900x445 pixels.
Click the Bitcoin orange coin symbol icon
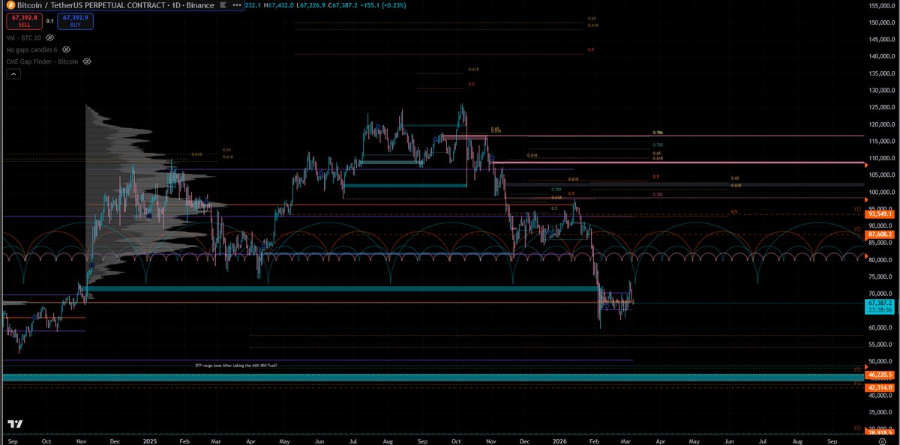[x=9, y=5]
